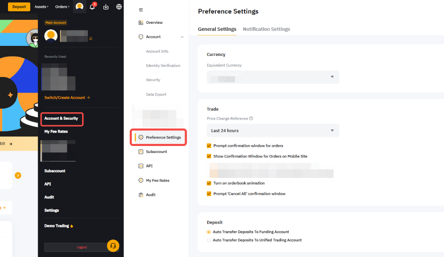Open the download app icon

pyautogui.click(x=106, y=7)
